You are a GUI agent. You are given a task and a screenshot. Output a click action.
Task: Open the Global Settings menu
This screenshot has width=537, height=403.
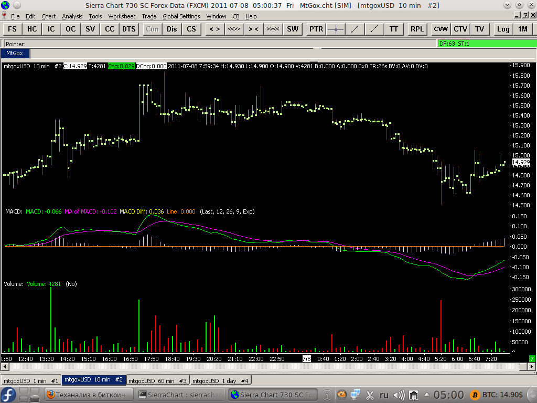181,16
